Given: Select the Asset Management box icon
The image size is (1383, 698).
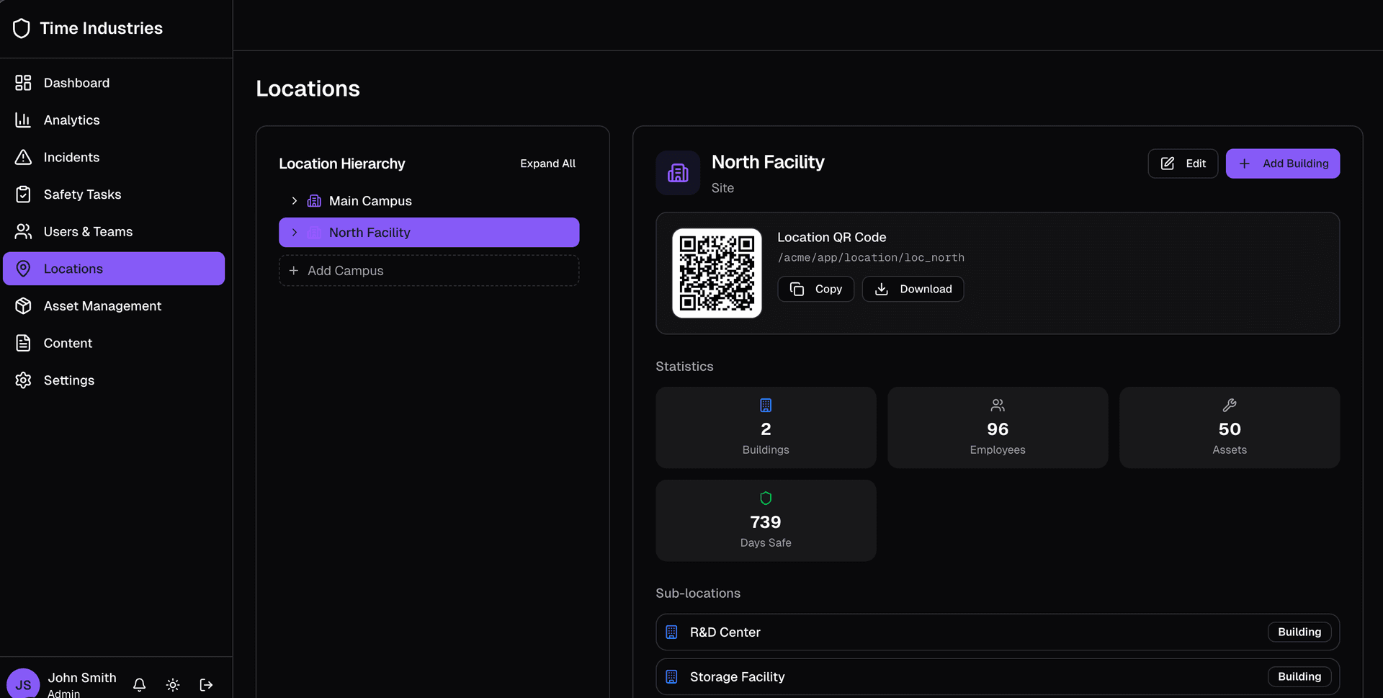Looking at the screenshot, I should pos(22,305).
